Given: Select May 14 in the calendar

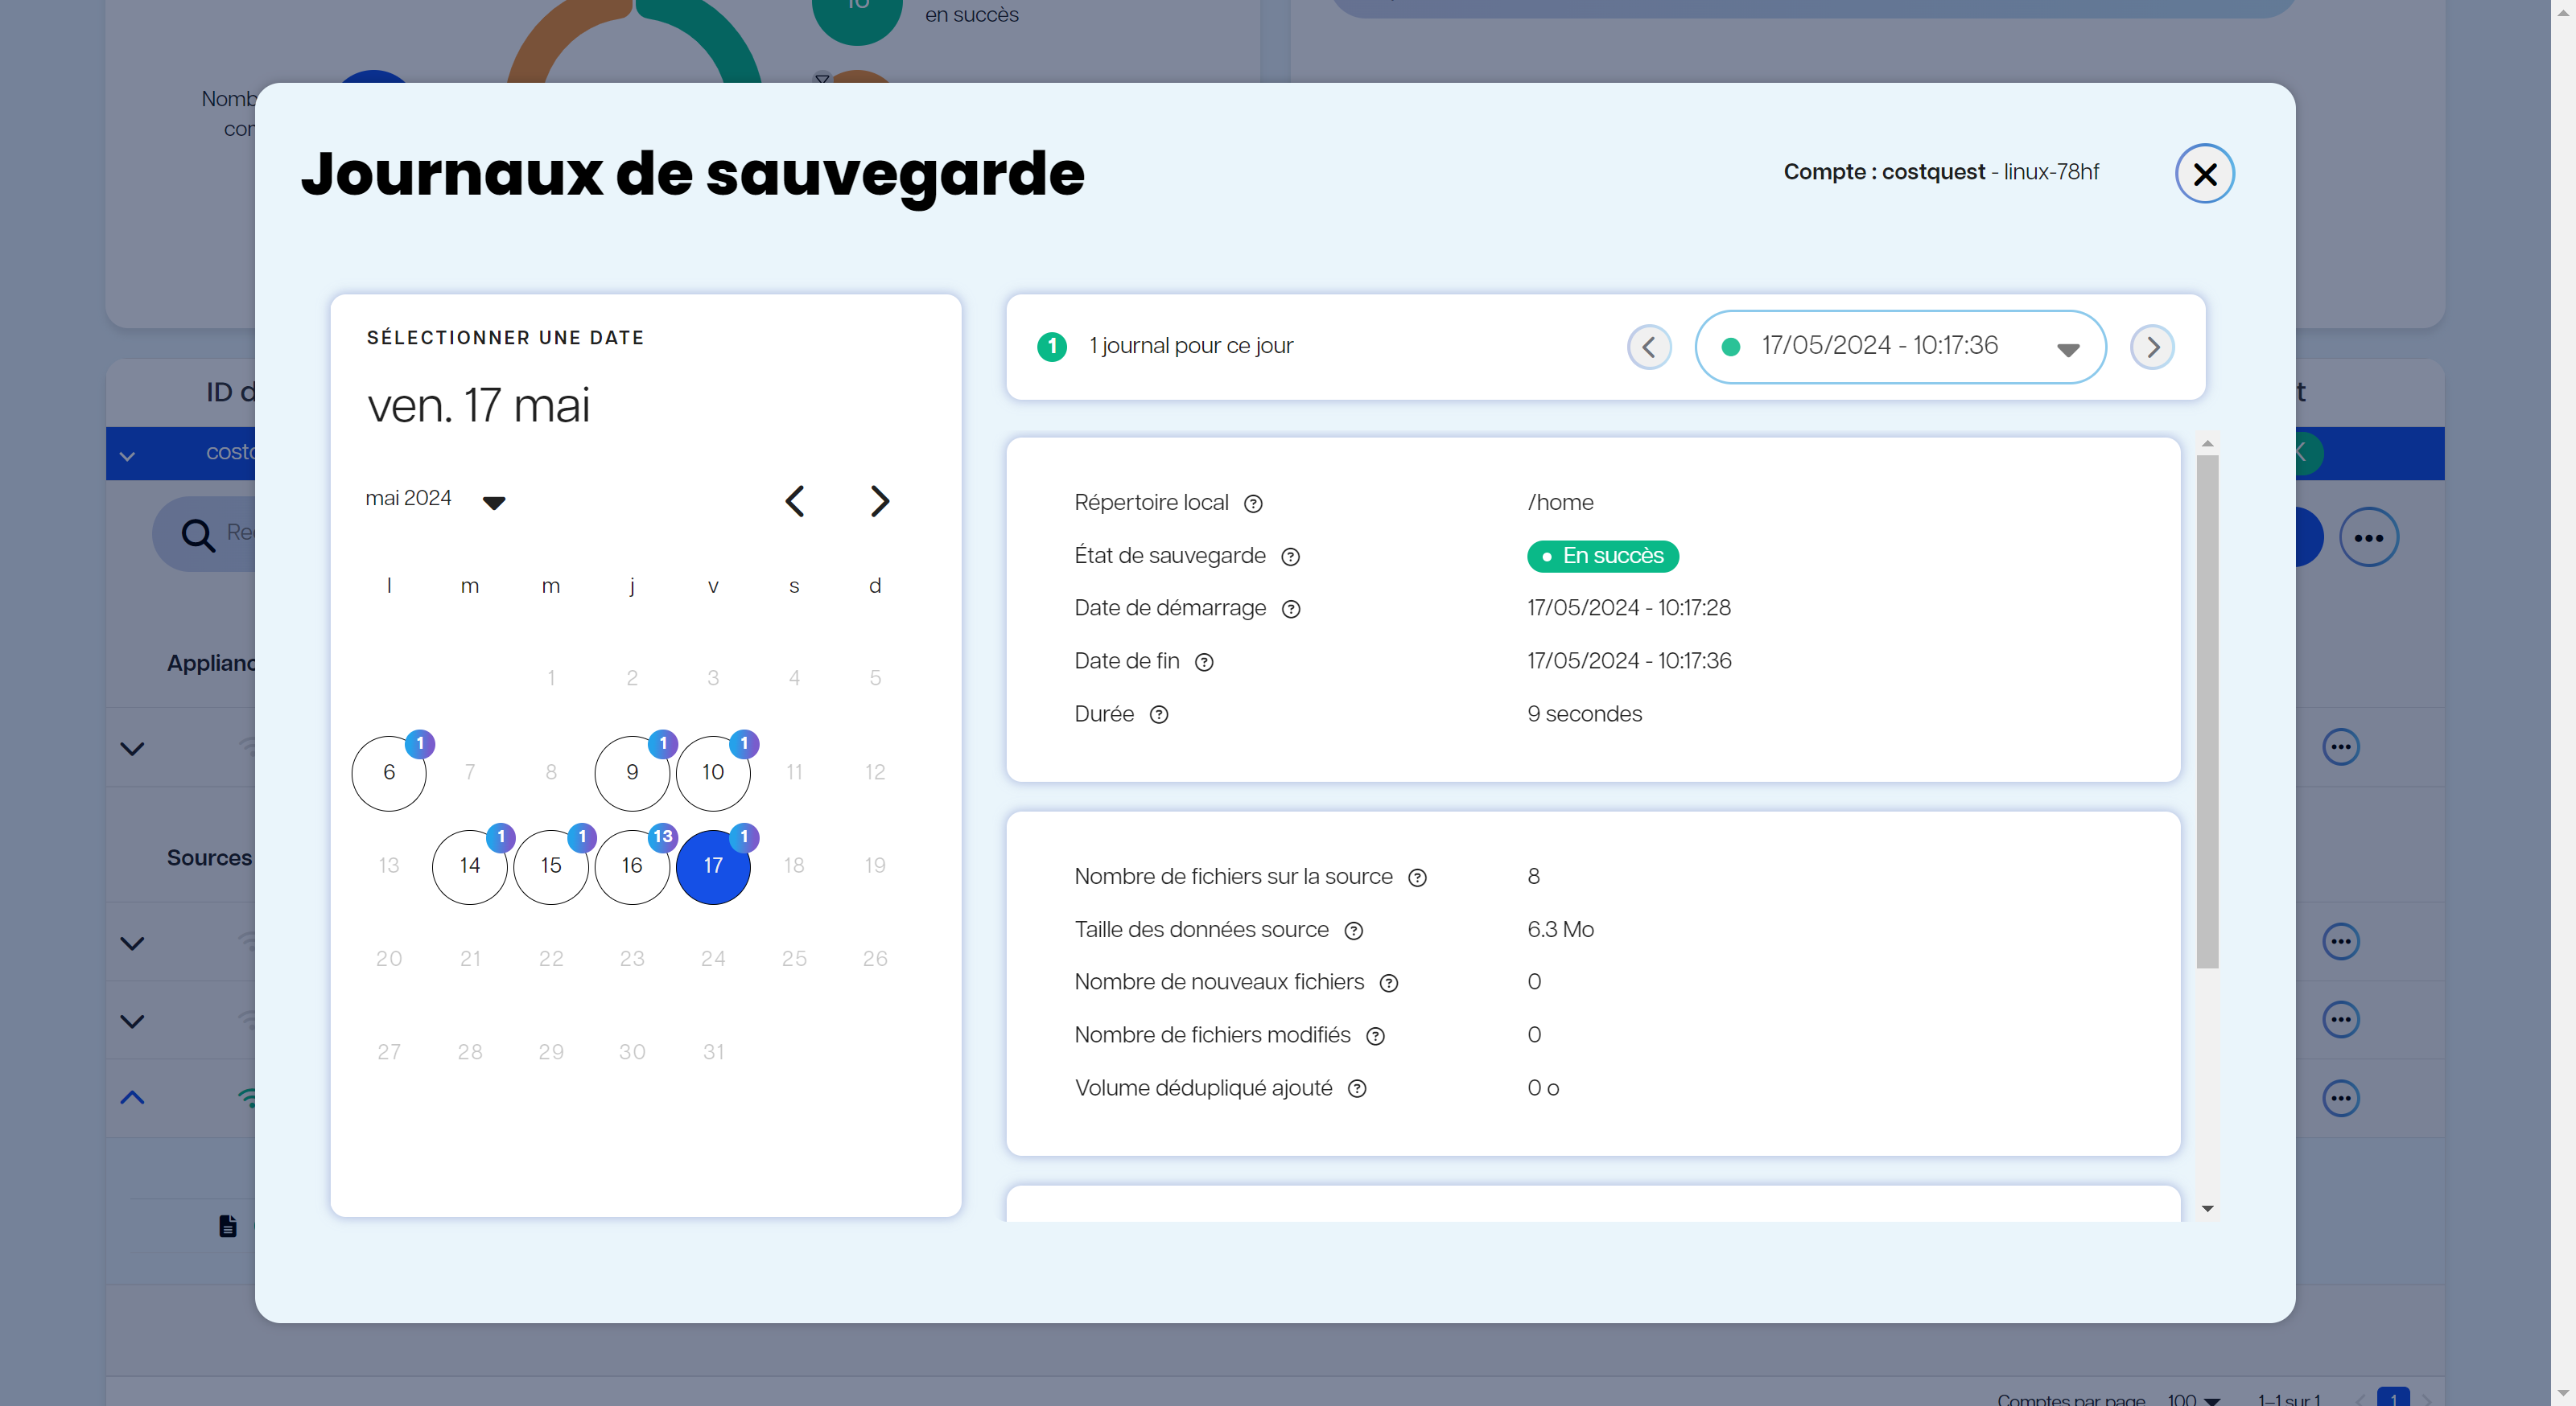Looking at the screenshot, I should pyautogui.click(x=470, y=866).
